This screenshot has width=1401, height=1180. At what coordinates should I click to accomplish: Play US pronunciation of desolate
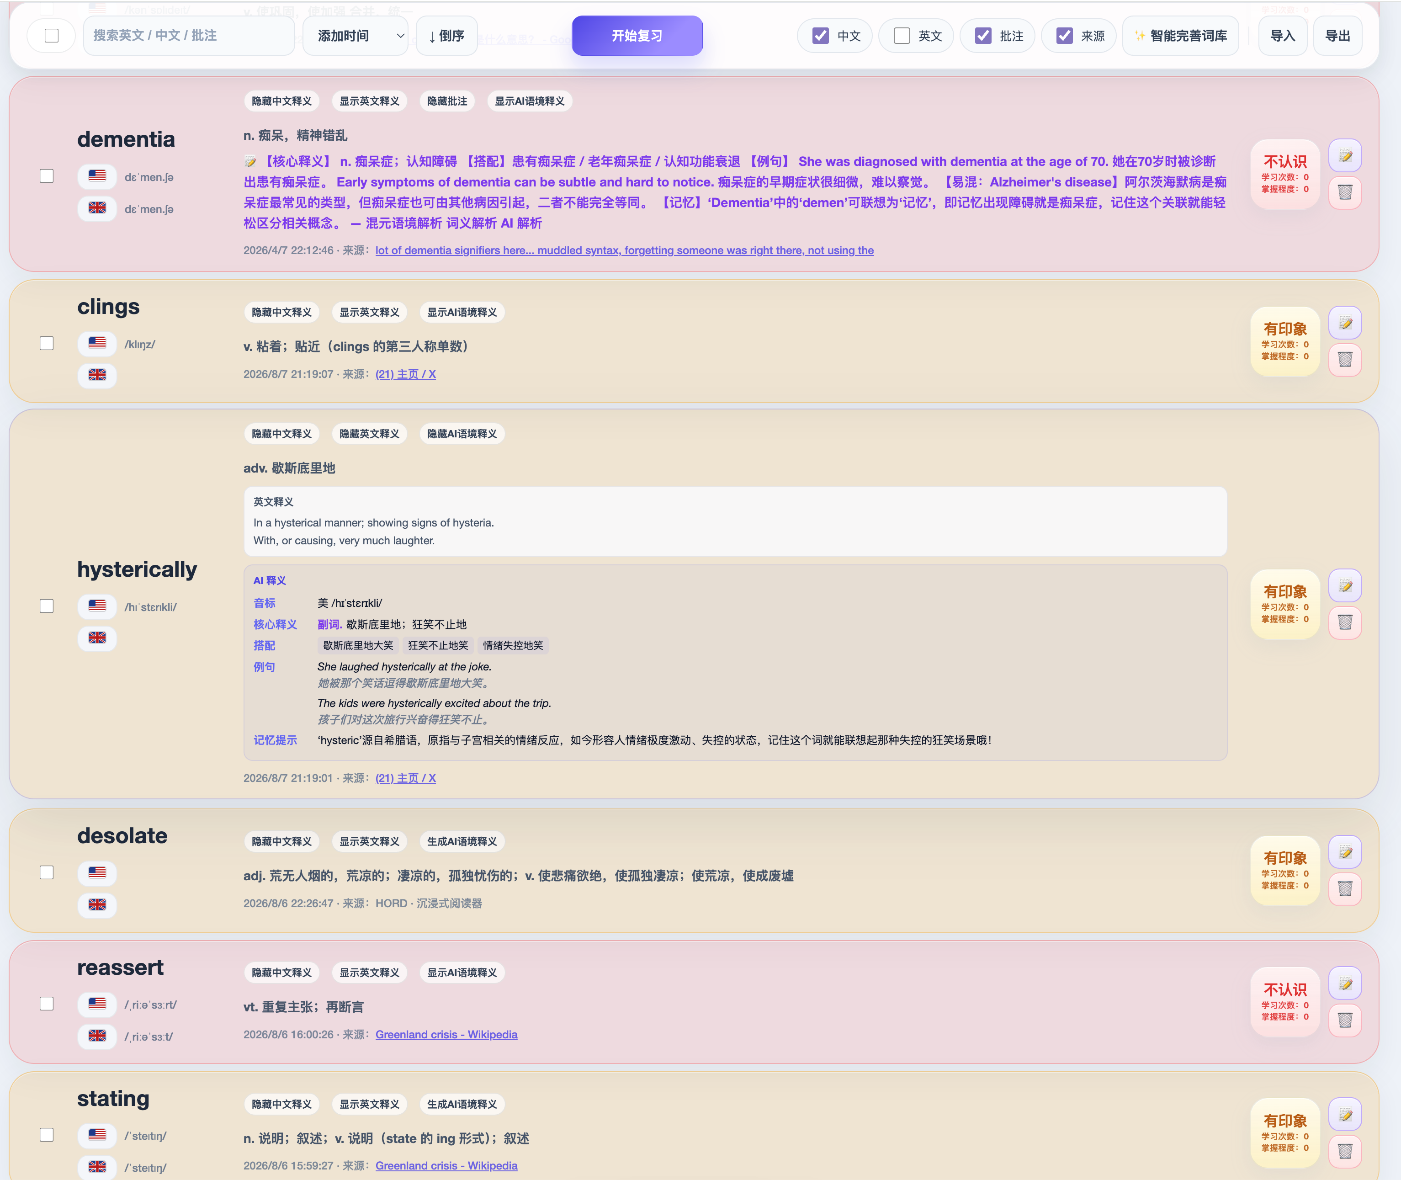click(98, 872)
